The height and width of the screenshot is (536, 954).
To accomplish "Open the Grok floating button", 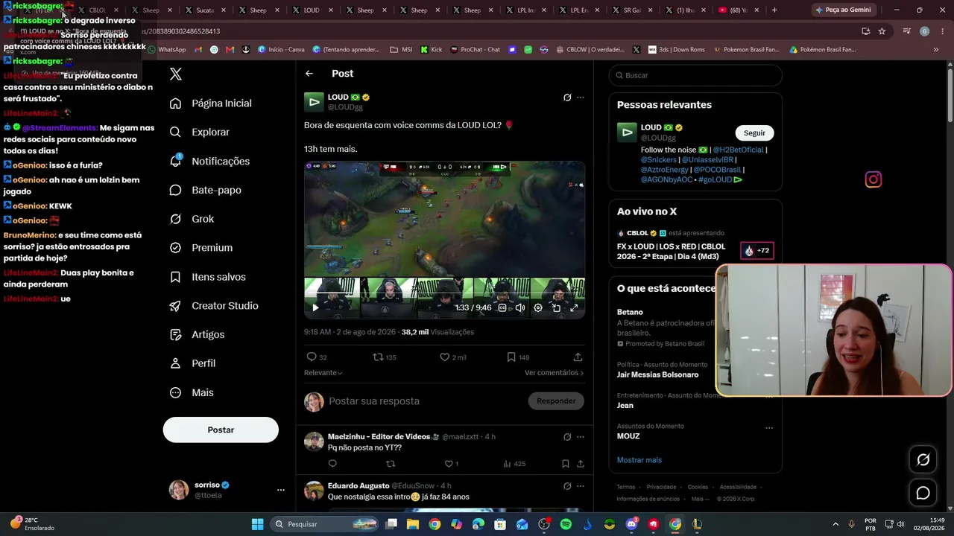I will click(x=923, y=459).
